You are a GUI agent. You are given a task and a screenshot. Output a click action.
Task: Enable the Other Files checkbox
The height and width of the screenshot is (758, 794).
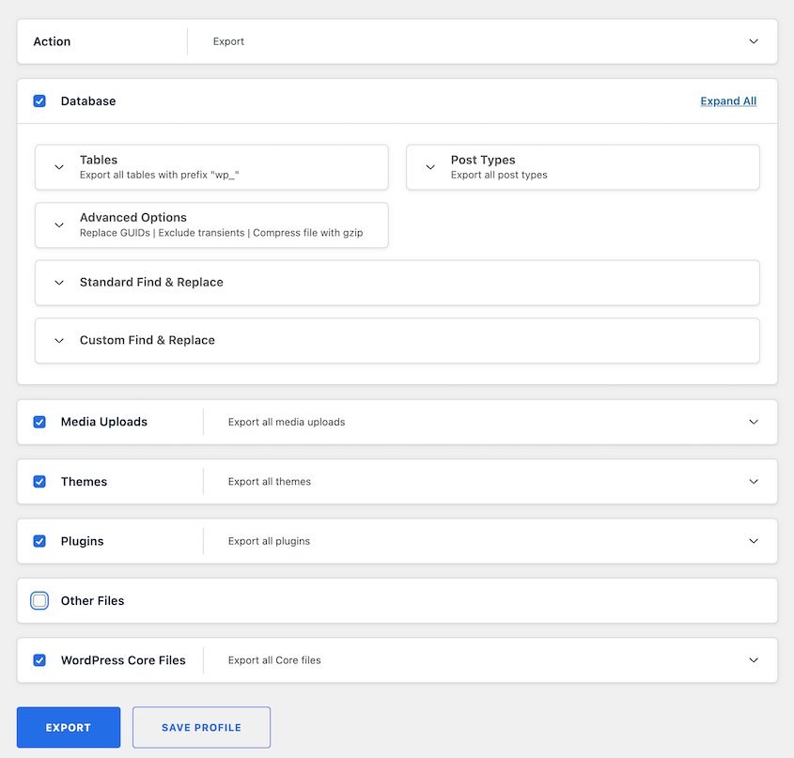click(x=39, y=600)
